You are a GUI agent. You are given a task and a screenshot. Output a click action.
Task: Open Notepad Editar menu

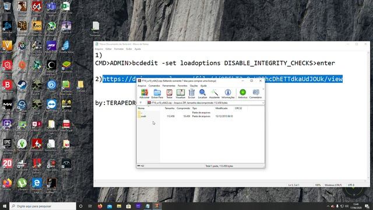pos(108,49)
